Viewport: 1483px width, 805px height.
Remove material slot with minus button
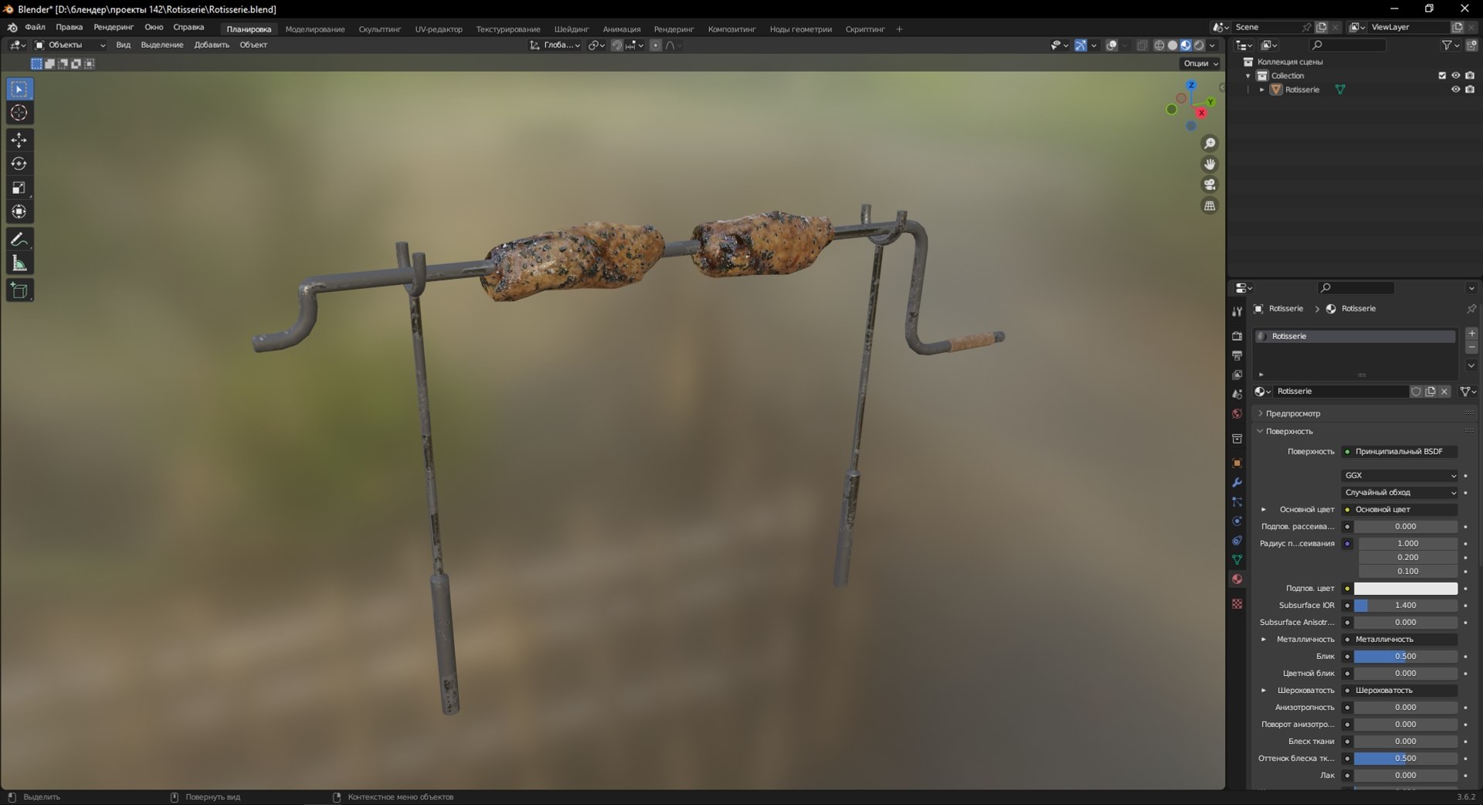pyautogui.click(x=1471, y=348)
